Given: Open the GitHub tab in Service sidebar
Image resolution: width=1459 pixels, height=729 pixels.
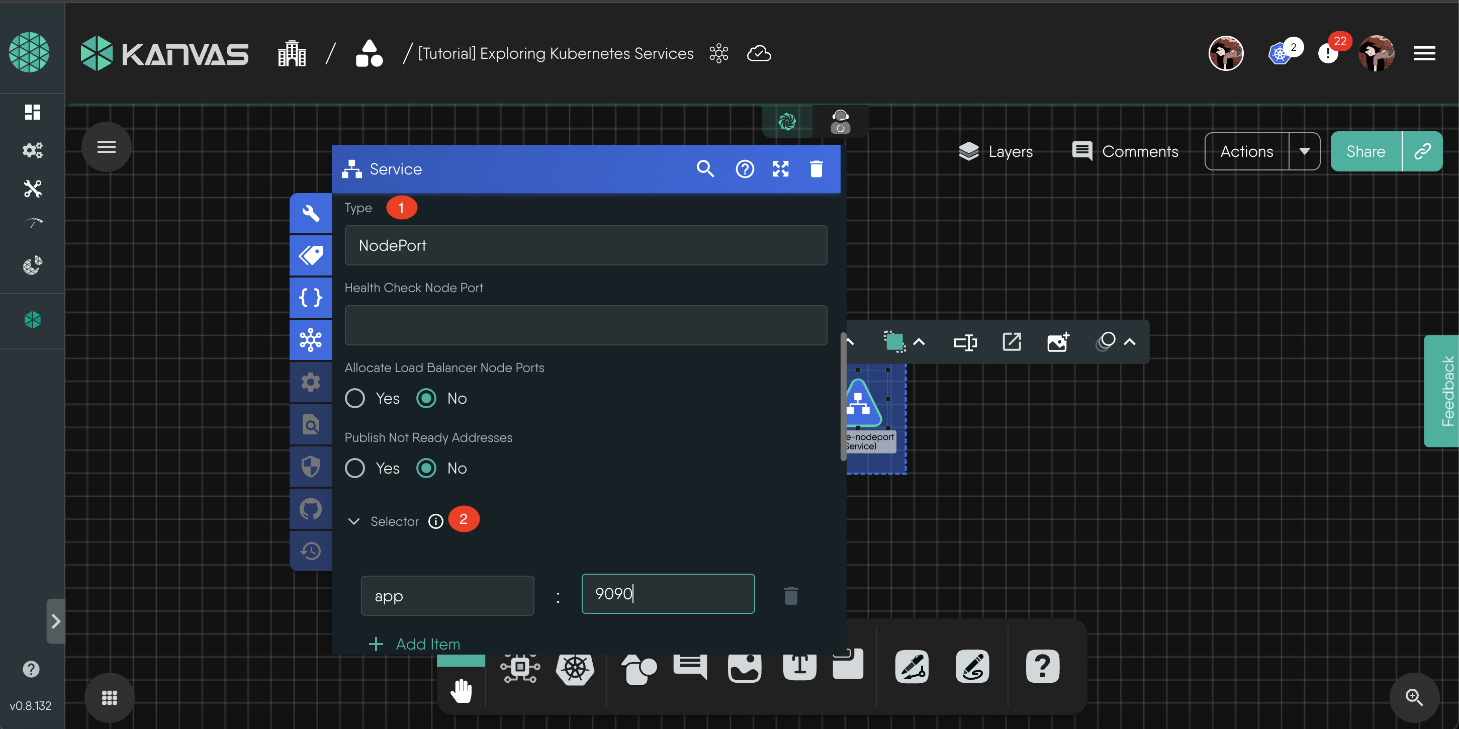Looking at the screenshot, I should click(x=310, y=509).
